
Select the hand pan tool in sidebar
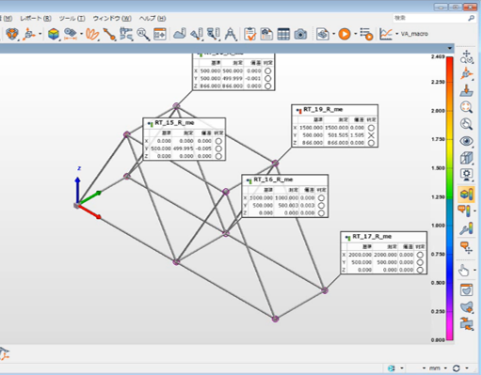pos(464,271)
